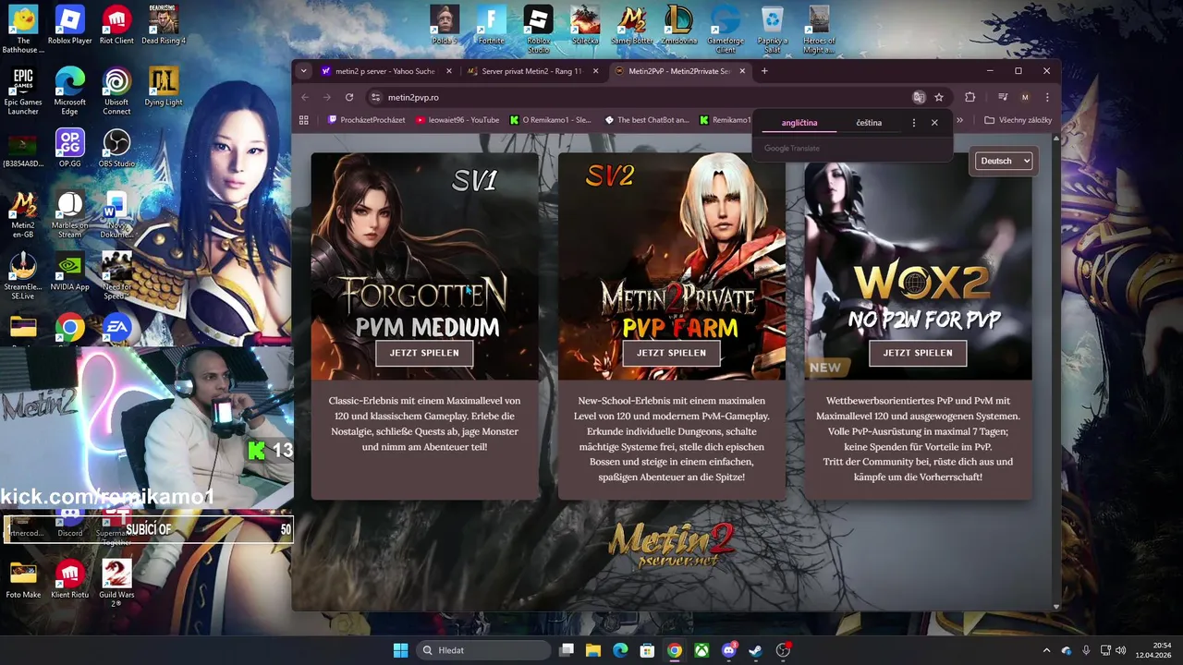Show more bookmarks via the overflow chevron
The height and width of the screenshot is (665, 1183).
point(960,120)
